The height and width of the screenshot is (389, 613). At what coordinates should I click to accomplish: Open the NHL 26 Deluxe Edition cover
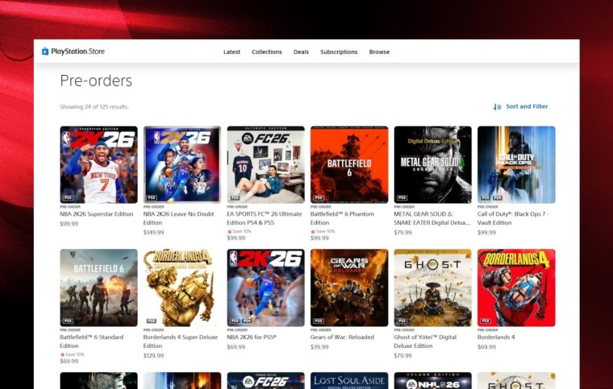pyautogui.click(x=433, y=380)
